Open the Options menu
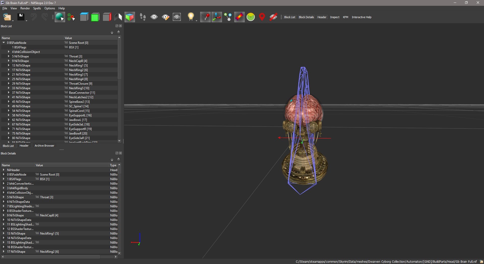 (x=50, y=8)
